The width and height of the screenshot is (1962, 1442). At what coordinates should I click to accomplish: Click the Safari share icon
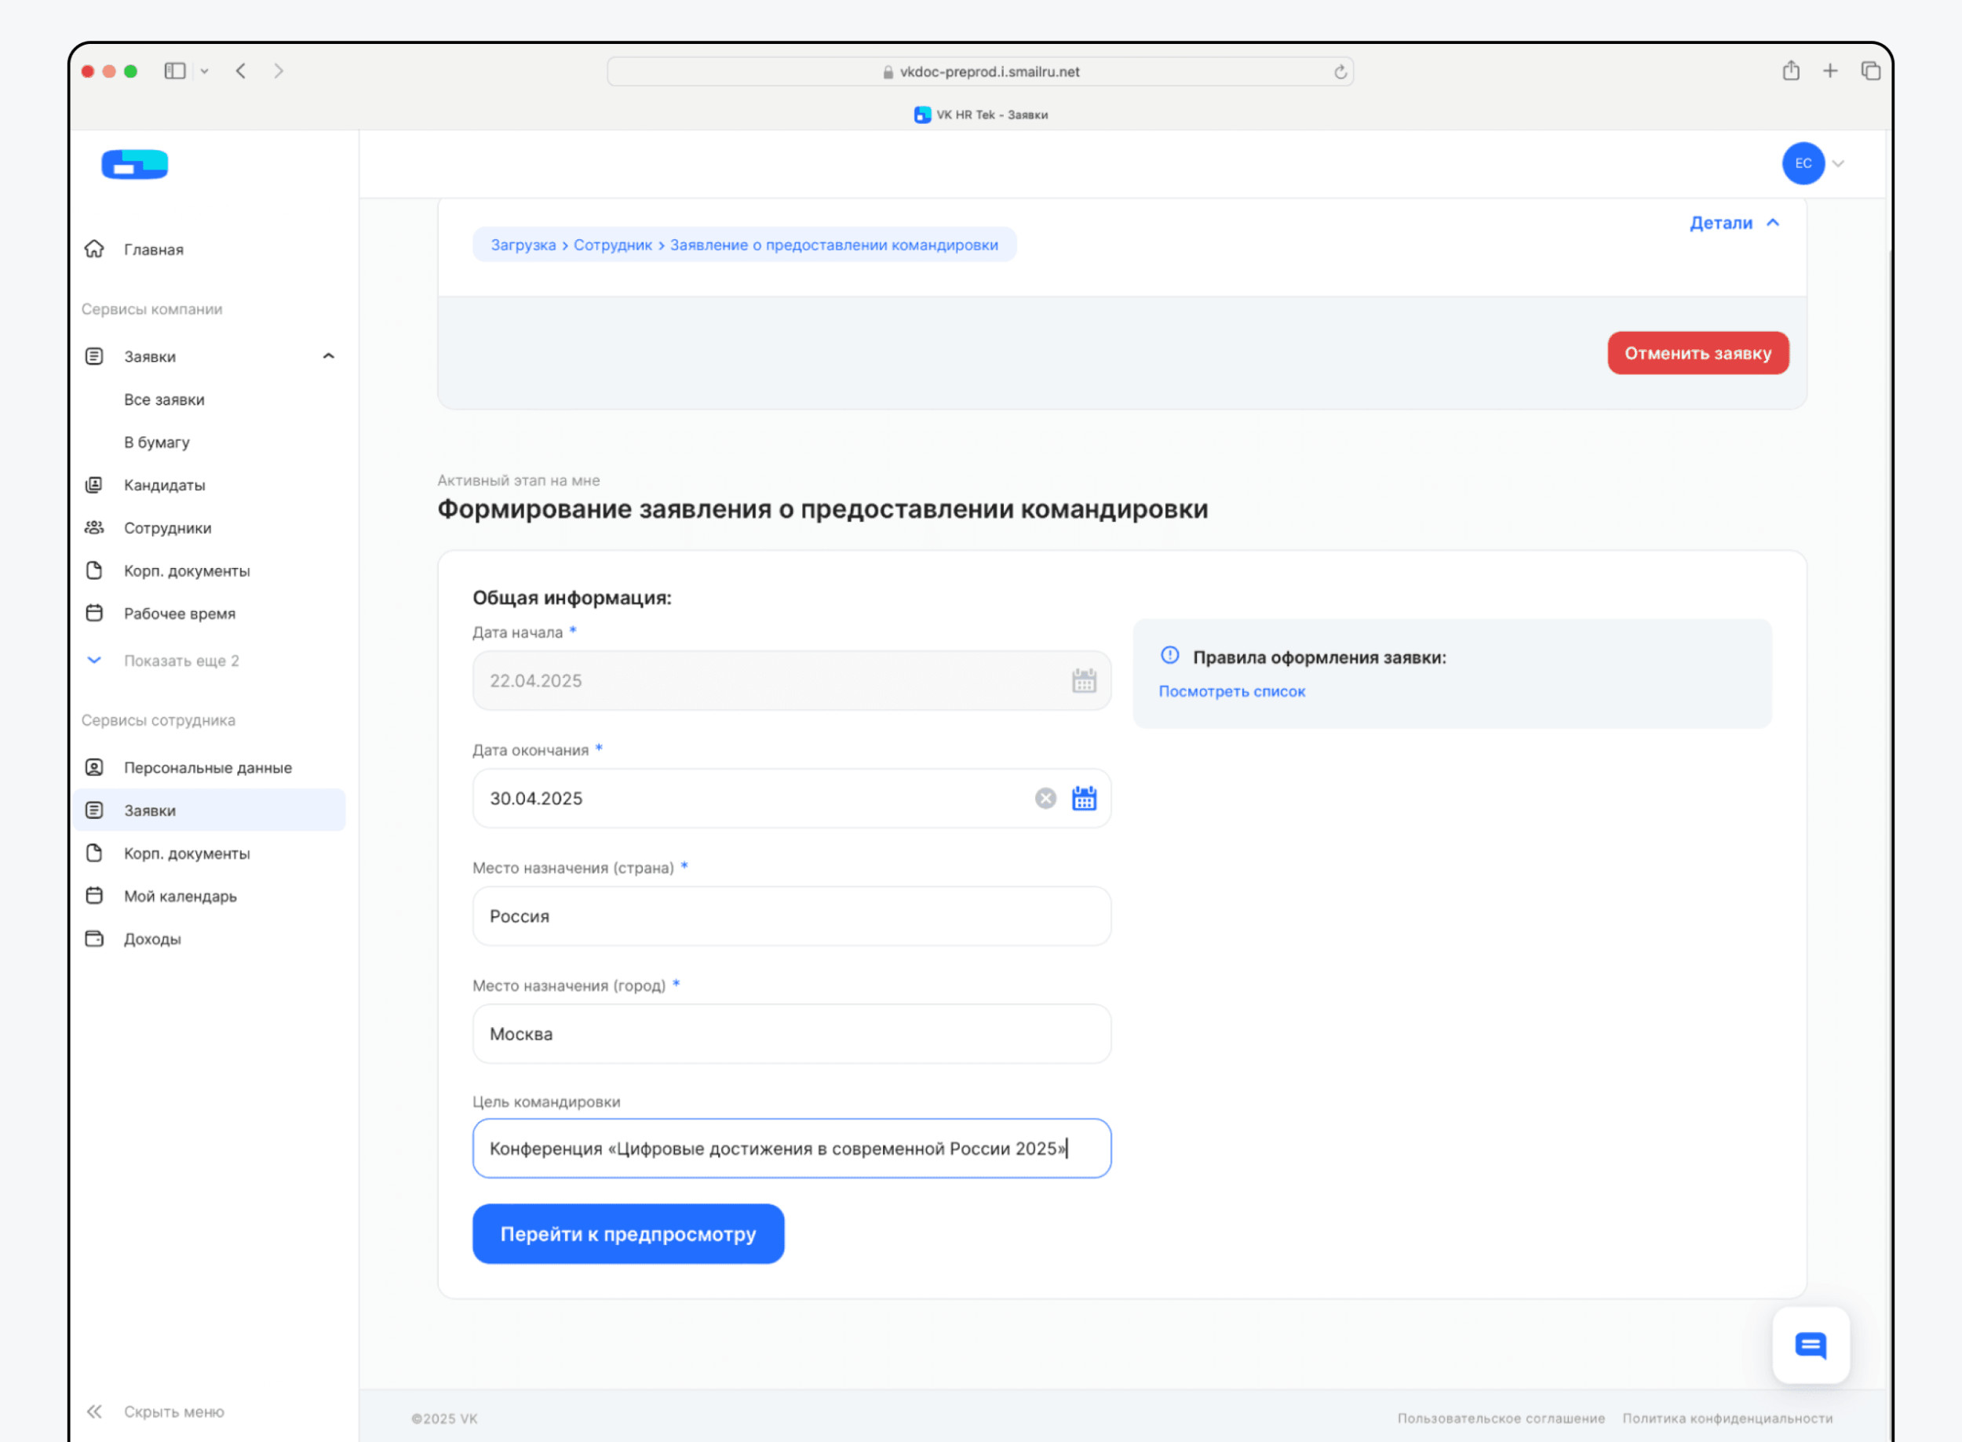tap(1791, 71)
